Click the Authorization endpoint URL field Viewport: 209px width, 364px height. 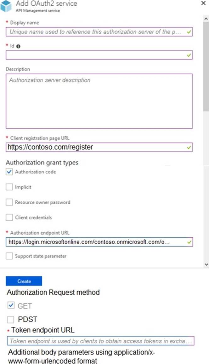pos(94,242)
